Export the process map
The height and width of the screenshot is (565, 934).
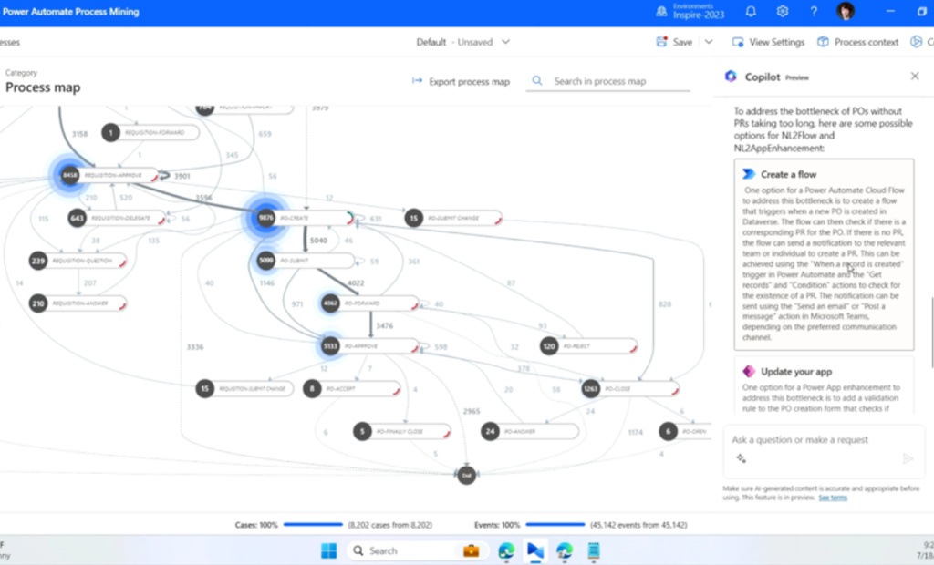point(461,82)
